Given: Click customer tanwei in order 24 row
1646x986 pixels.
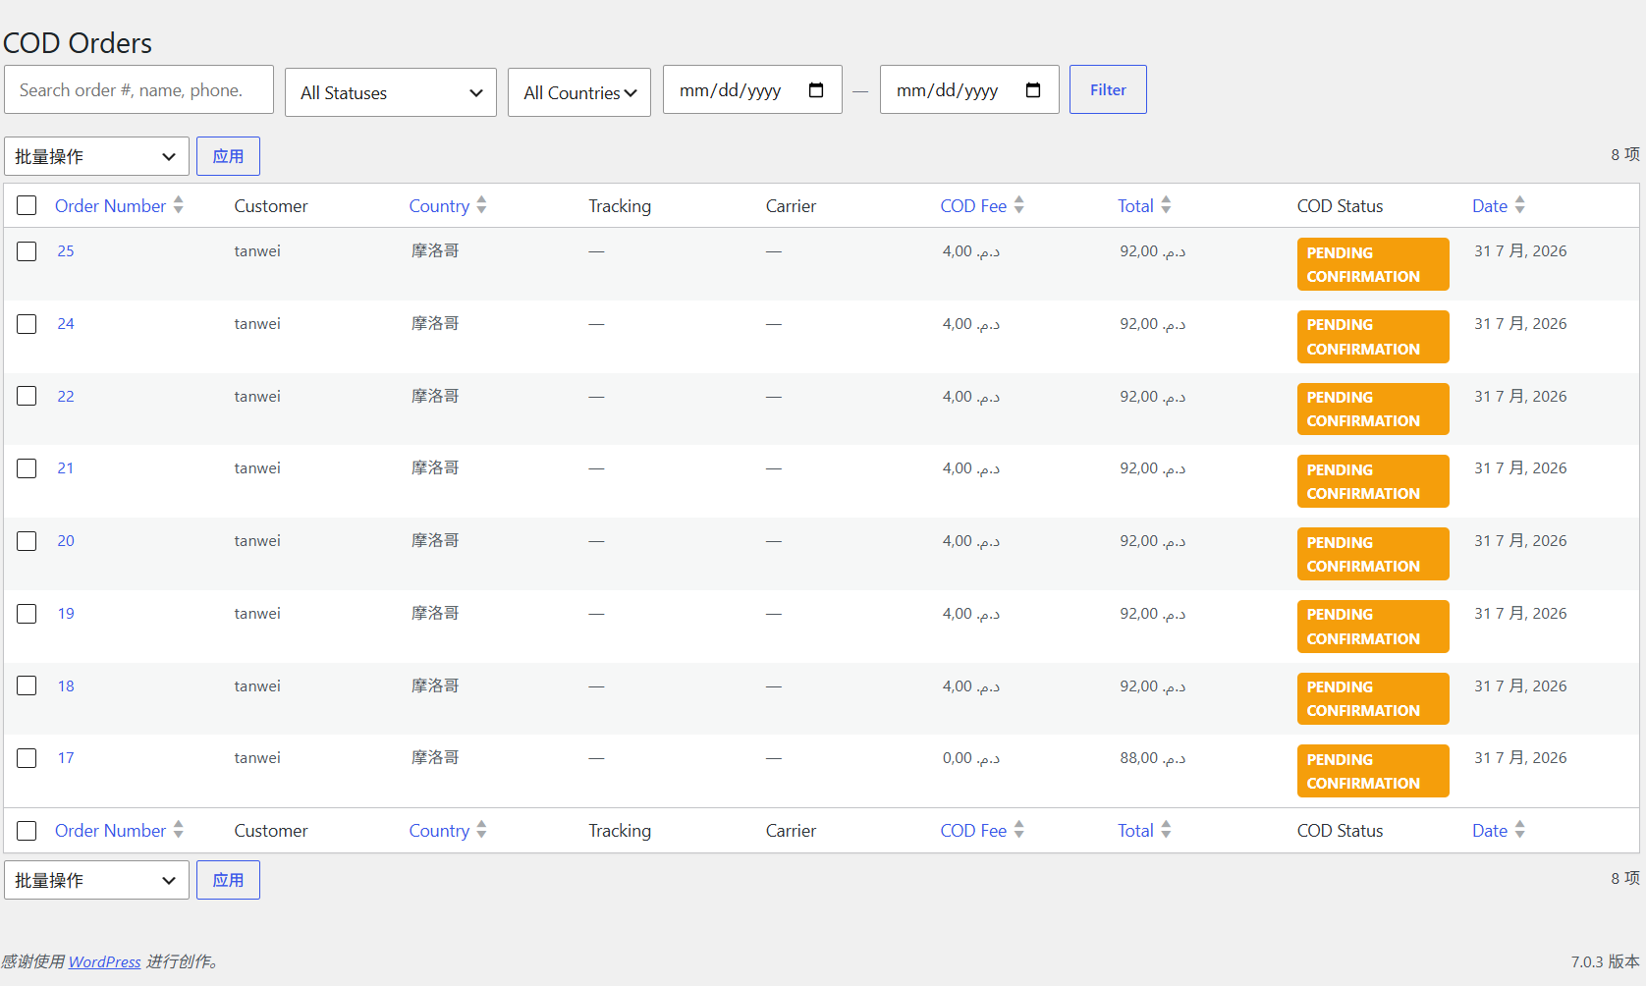Looking at the screenshot, I should (257, 324).
